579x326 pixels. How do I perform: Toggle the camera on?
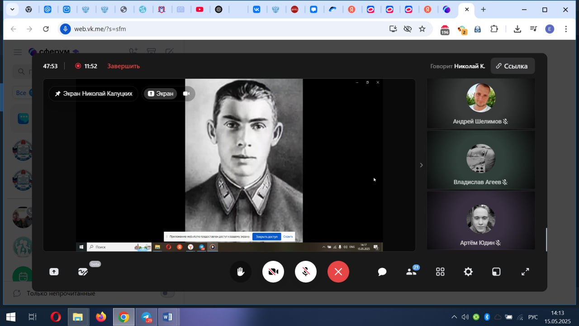pos(273,272)
